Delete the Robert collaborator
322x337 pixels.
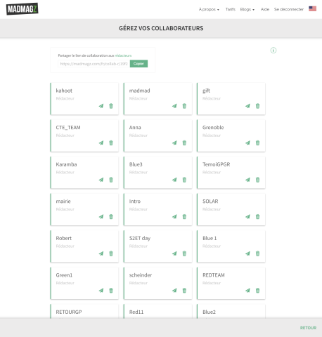pos(111,253)
